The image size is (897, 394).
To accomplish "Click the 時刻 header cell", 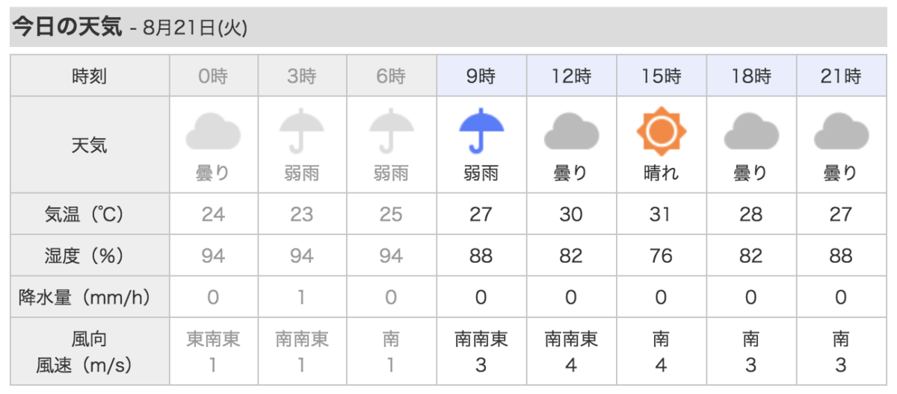I will point(90,76).
